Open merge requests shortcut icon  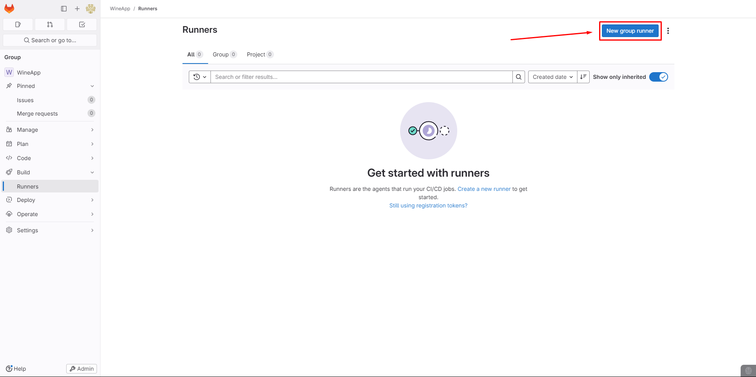50,24
